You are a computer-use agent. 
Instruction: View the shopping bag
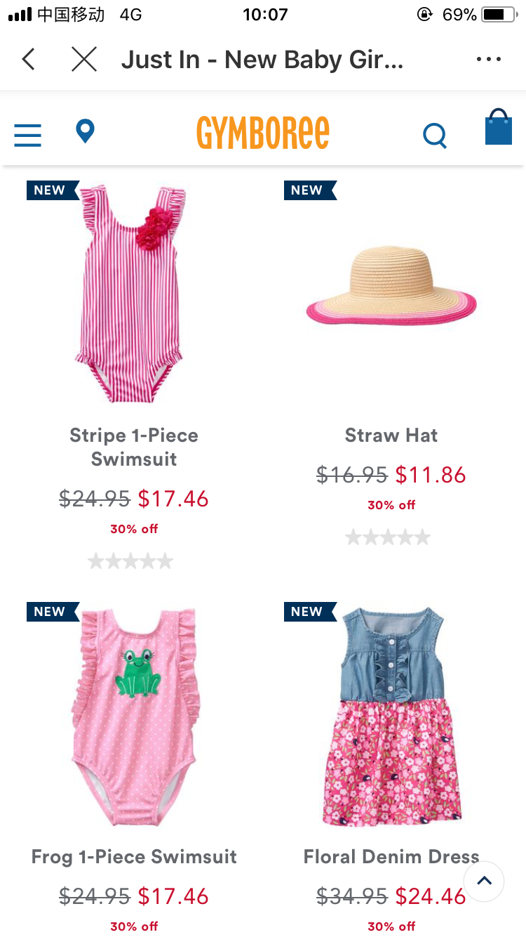click(499, 127)
